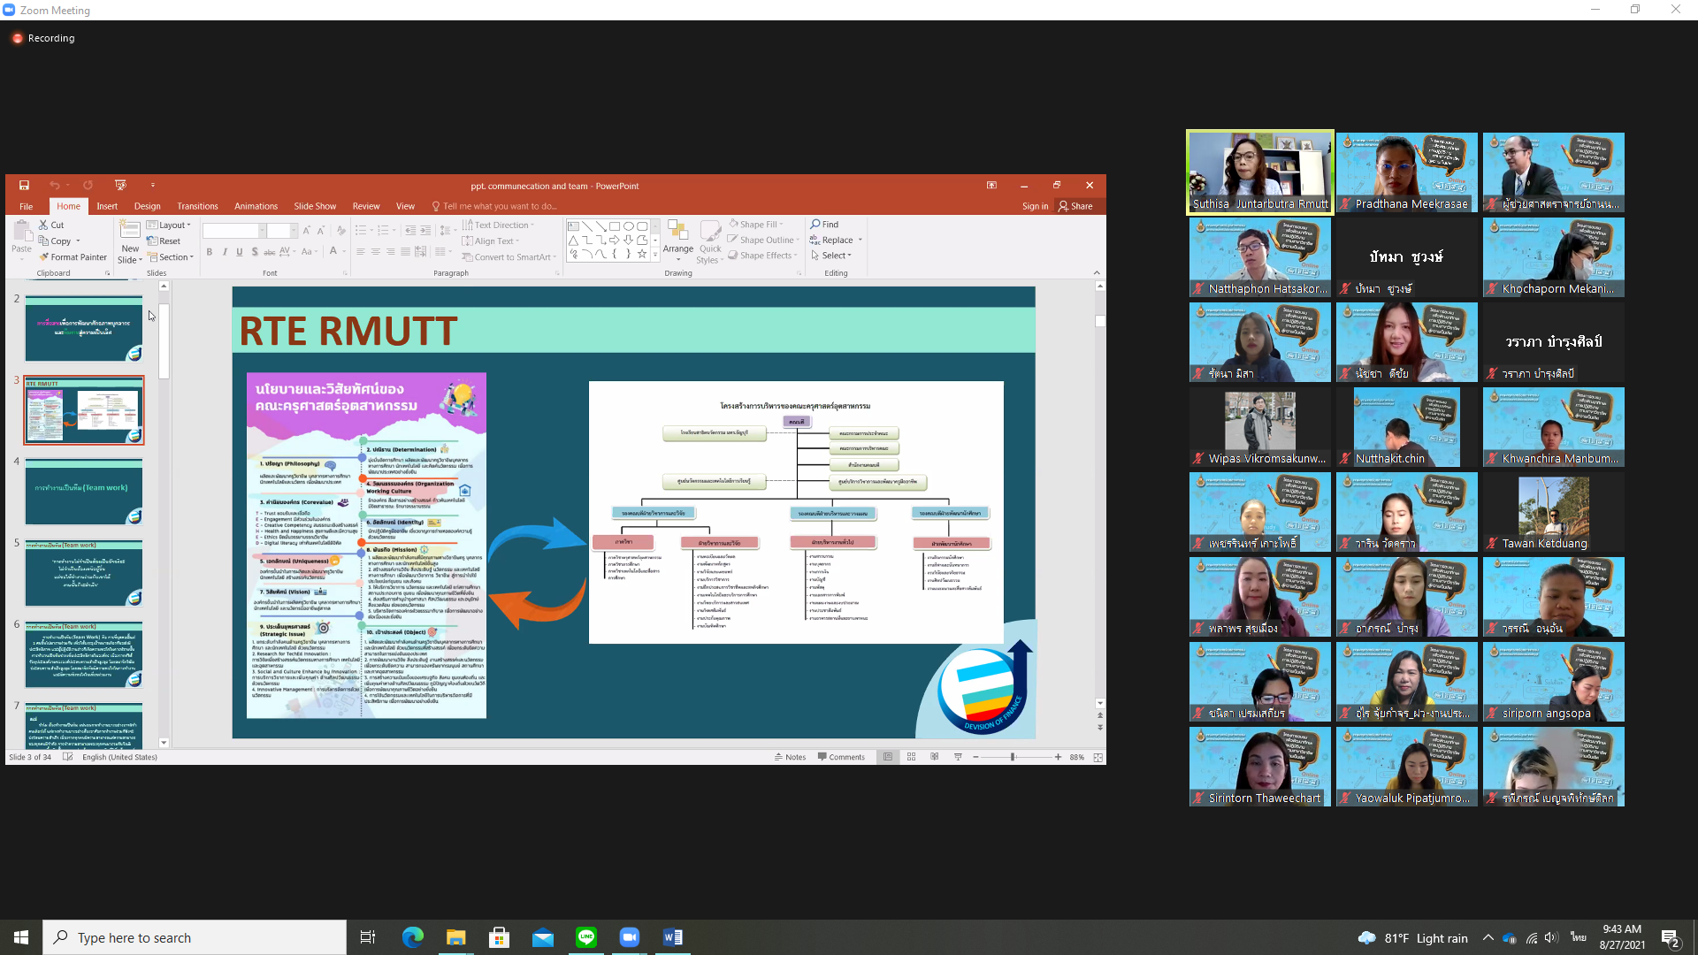Open File Explorer from the taskbar

pos(456,937)
